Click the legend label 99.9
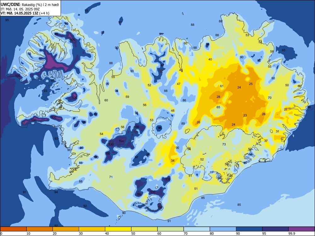The width and height of the screenshot is (315, 236). click(x=291, y=233)
